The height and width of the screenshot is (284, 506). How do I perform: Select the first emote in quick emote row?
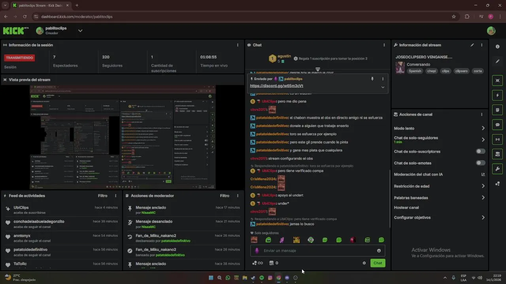[254, 240]
